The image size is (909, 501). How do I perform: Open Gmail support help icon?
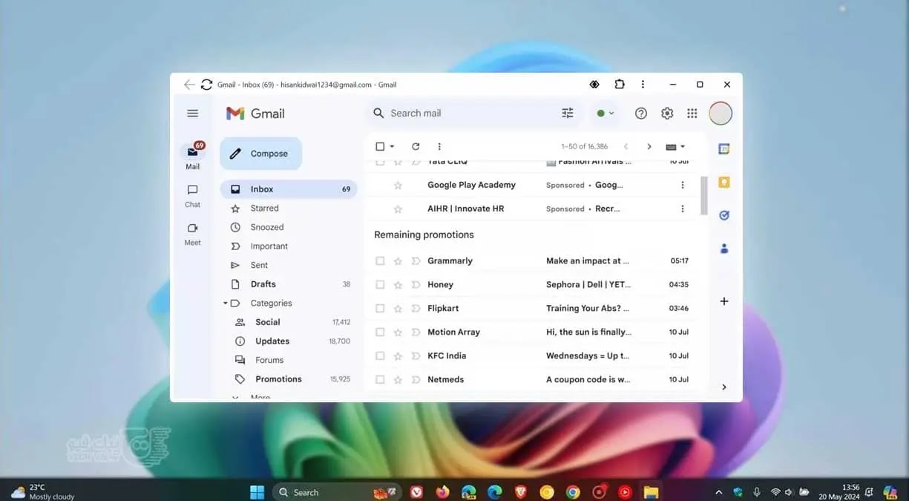(641, 114)
